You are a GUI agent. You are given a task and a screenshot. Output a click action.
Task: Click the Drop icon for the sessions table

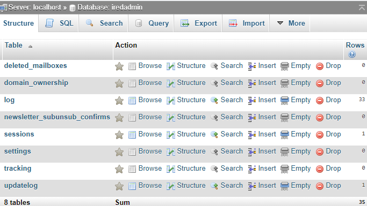pyautogui.click(x=320, y=135)
